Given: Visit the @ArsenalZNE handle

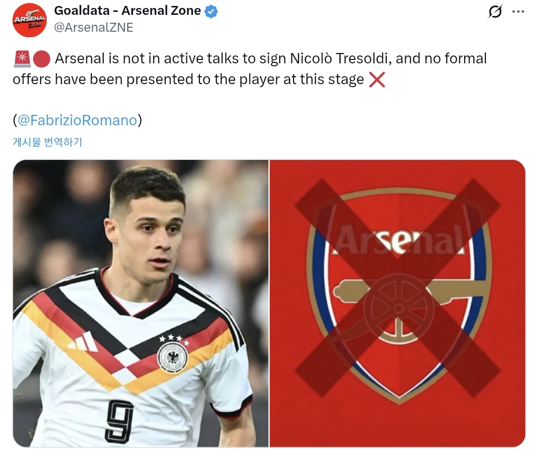Looking at the screenshot, I should [93, 27].
